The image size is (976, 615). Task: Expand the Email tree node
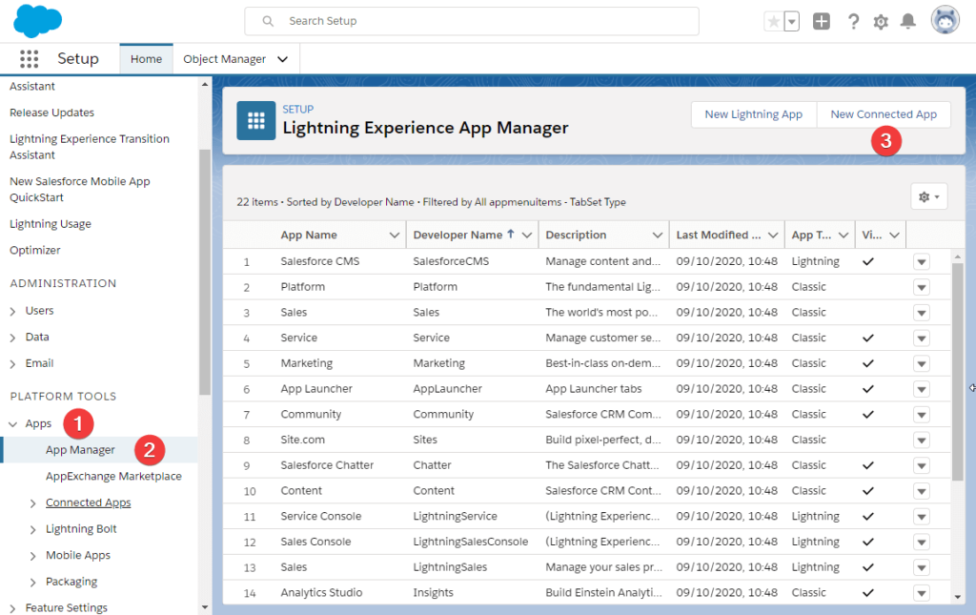tap(12, 364)
